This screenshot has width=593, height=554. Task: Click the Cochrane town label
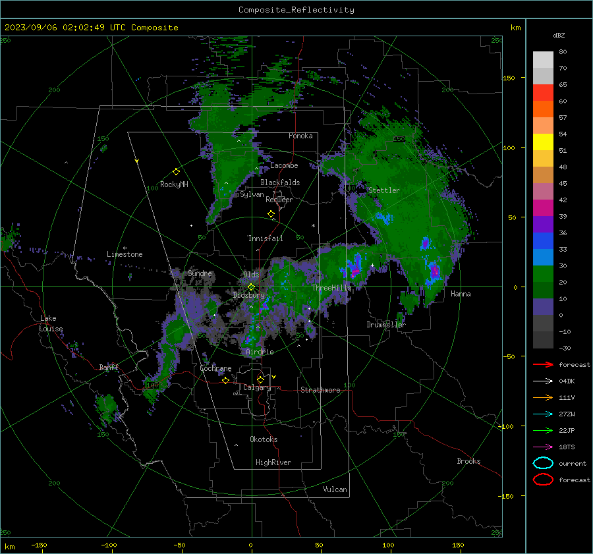215,368
